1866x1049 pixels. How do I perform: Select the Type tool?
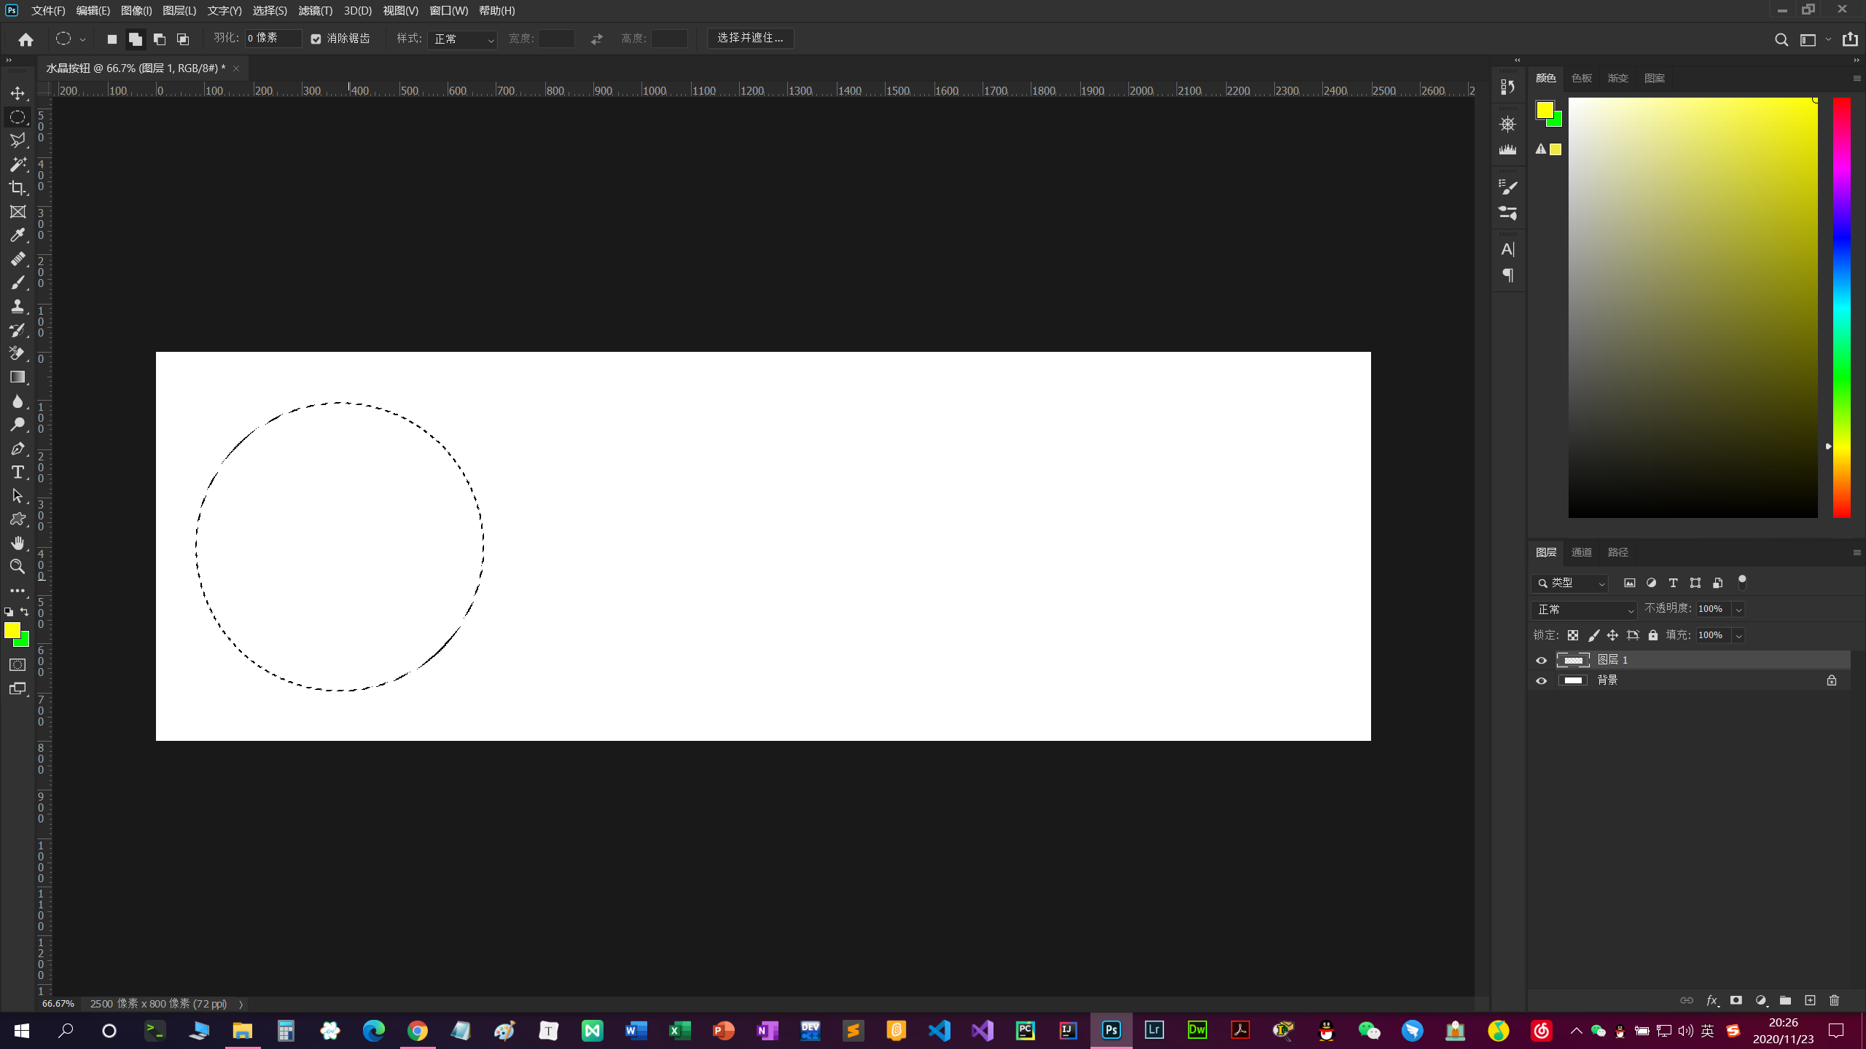click(17, 472)
